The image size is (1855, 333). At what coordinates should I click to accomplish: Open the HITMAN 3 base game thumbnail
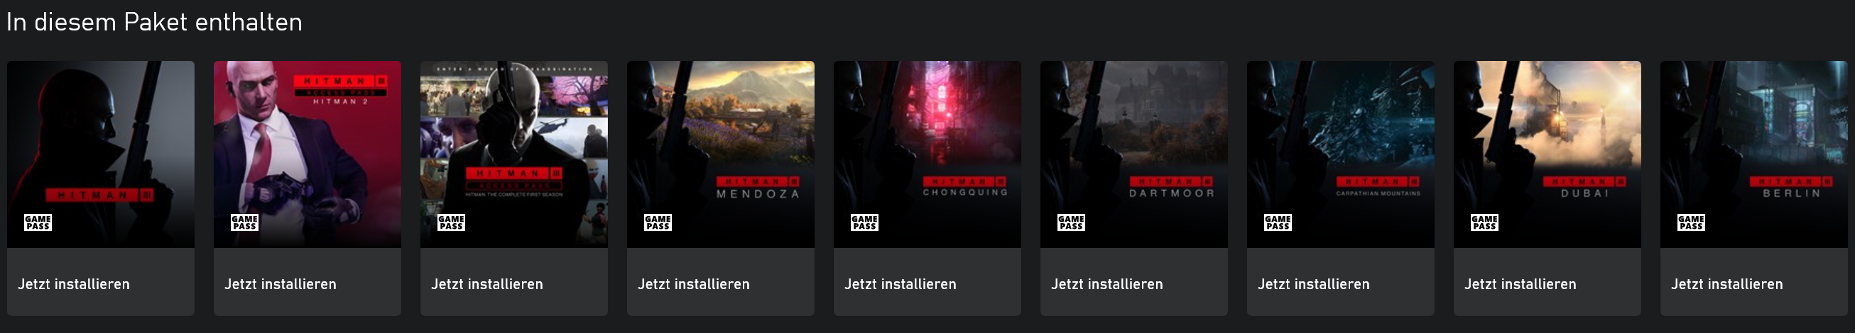point(101,154)
